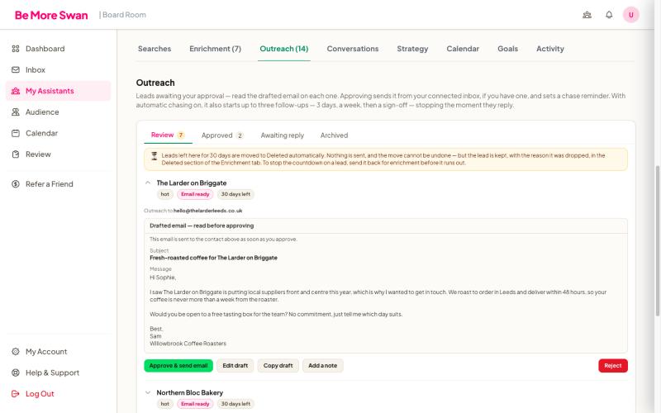Open the Strategy tab
661x413 pixels.
[x=412, y=49]
